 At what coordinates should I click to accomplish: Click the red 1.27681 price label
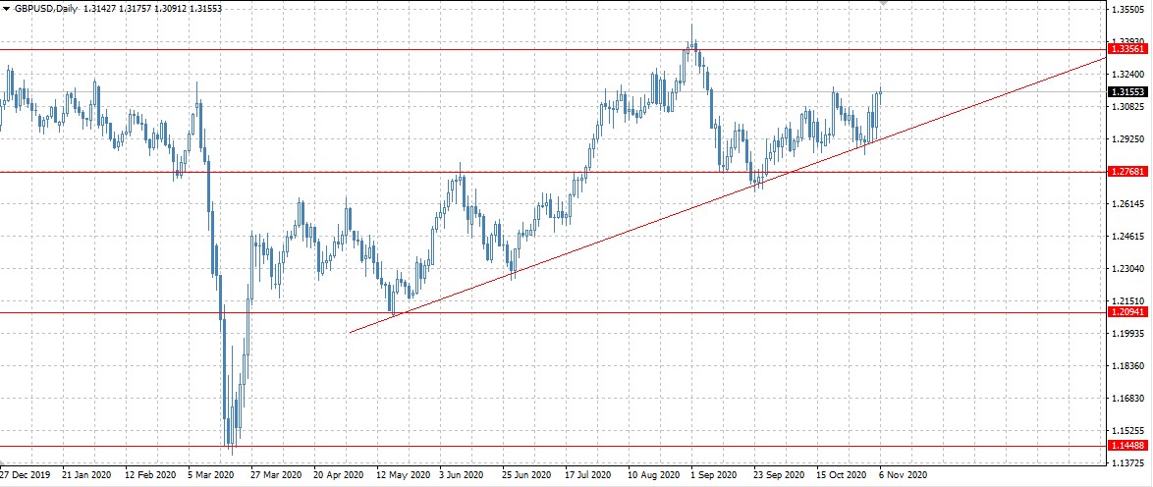[x=1128, y=172]
